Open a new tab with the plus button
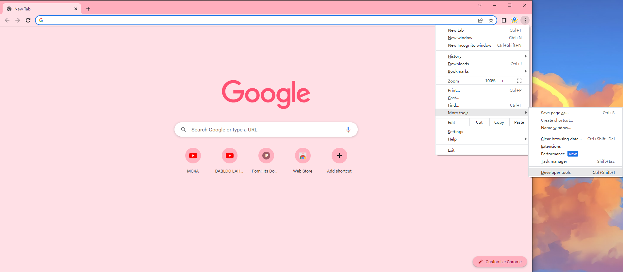623x272 pixels. [x=88, y=9]
